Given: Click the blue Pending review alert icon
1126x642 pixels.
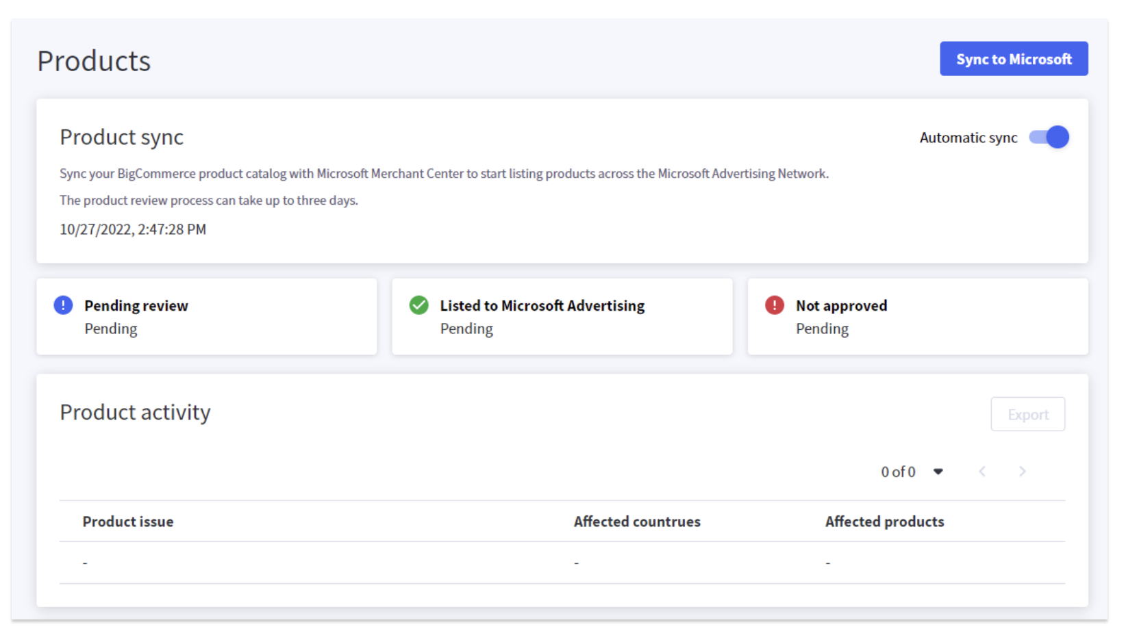Looking at the screenshot, I should [63, 305].
